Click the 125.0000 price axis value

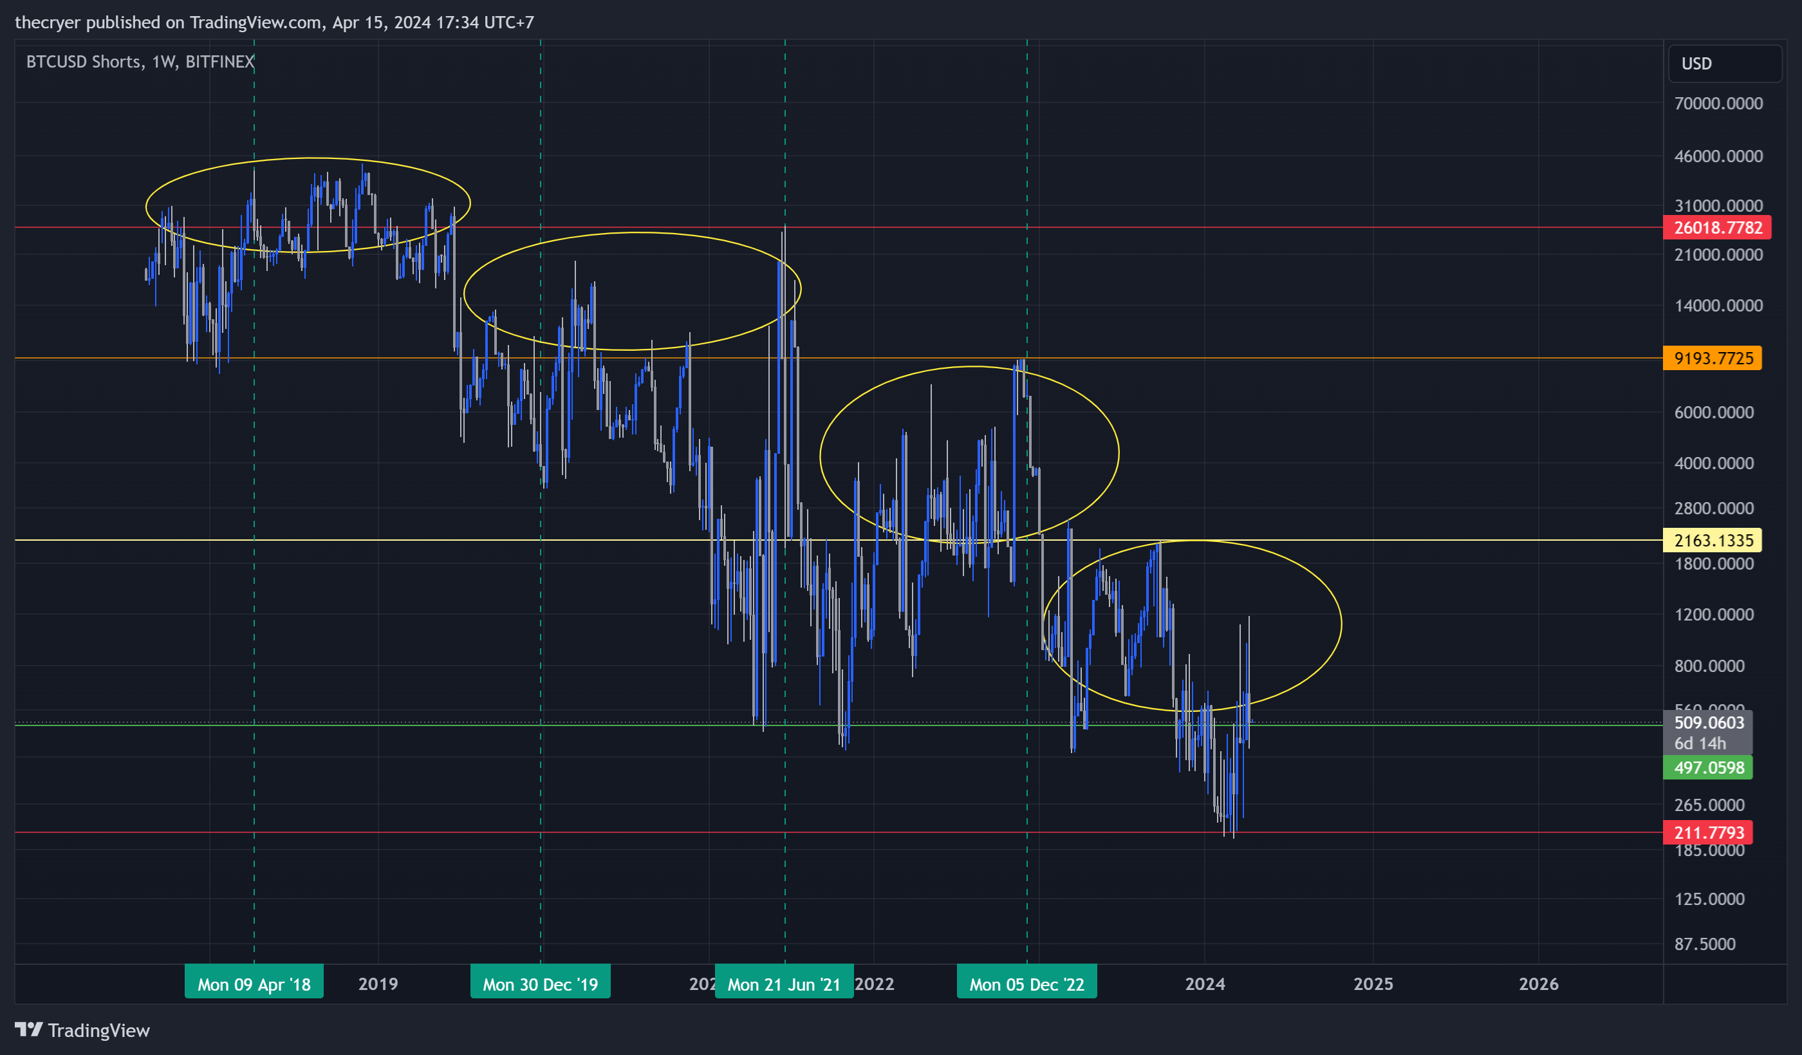[x=1710, y=899]
